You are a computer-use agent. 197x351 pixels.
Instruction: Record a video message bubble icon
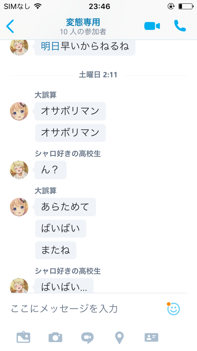click(87, 338)
